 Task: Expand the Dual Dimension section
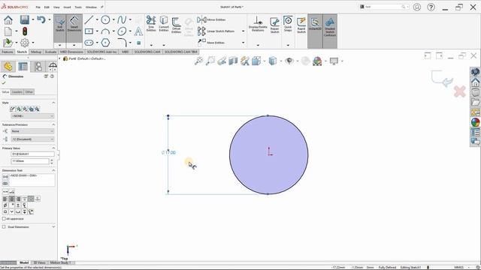pos(53,227)
